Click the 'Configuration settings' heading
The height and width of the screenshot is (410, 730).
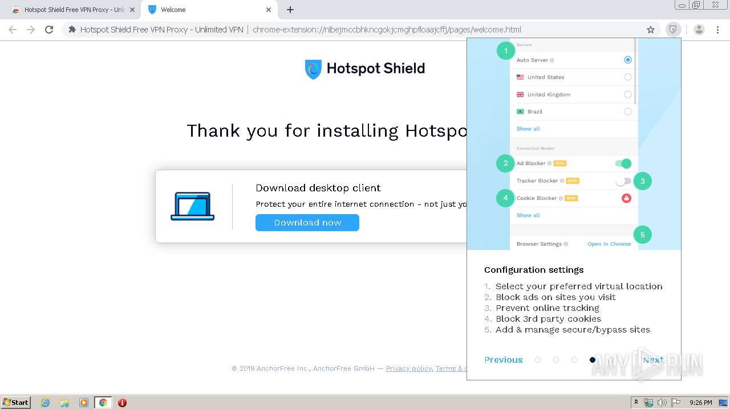pyautogui.click(x=534, y=270)
